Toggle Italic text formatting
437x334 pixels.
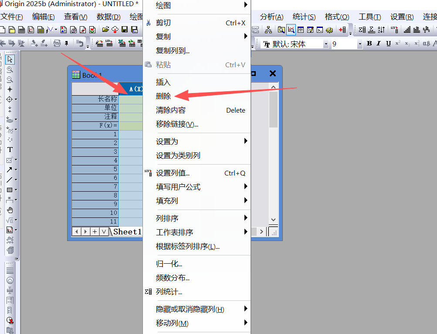[x=378, y=44]
